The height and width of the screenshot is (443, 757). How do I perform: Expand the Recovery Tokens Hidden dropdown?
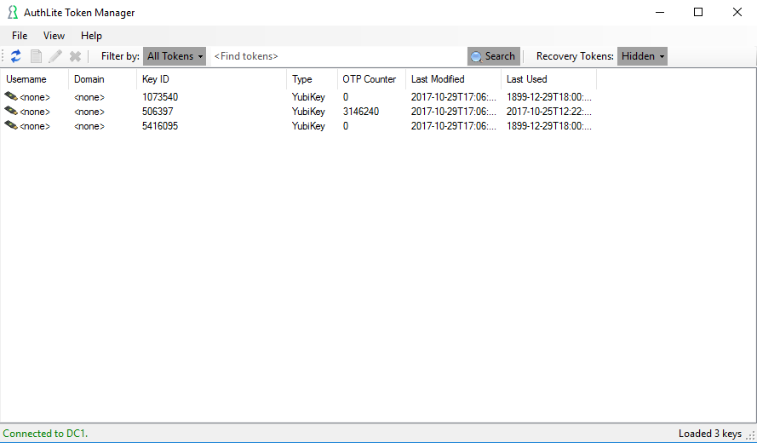tap(642, 56)
